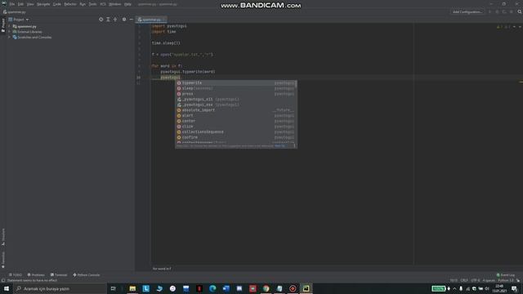Hide the Project tool window
The image size is (523, 294).
coord(131,20)
